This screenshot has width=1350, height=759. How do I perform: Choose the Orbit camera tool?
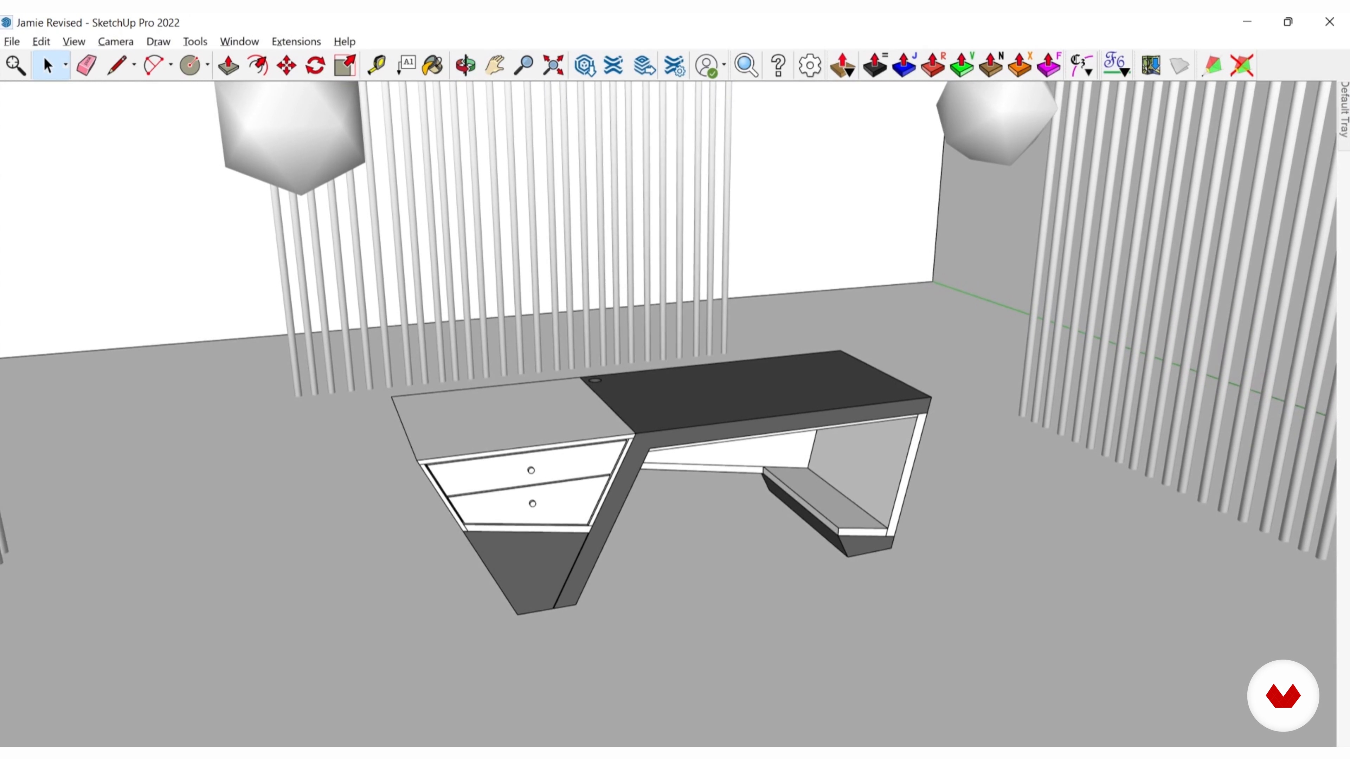(465, 65)
